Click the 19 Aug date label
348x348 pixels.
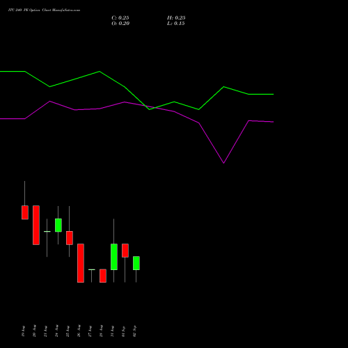(23, 331)
